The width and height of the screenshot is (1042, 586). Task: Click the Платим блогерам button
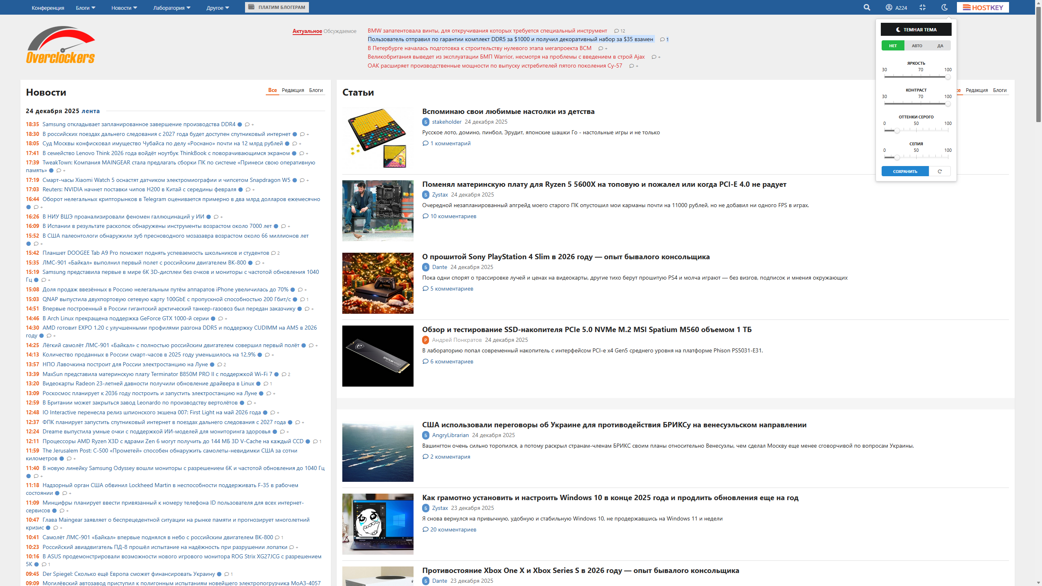click(277, 7)
